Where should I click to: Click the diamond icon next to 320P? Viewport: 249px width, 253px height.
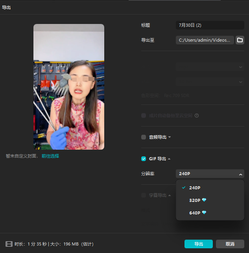[x=204, y=200]
